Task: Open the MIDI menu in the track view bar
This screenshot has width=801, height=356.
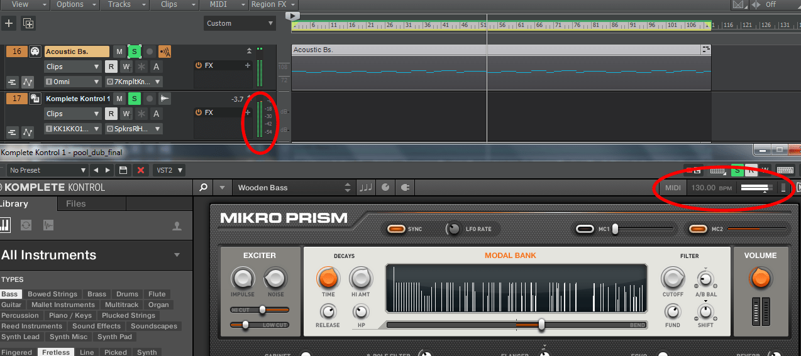Action: point(223,4)
